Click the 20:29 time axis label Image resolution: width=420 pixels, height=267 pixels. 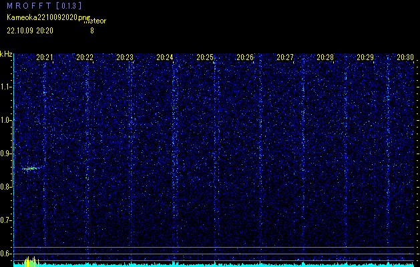(365, 57)
